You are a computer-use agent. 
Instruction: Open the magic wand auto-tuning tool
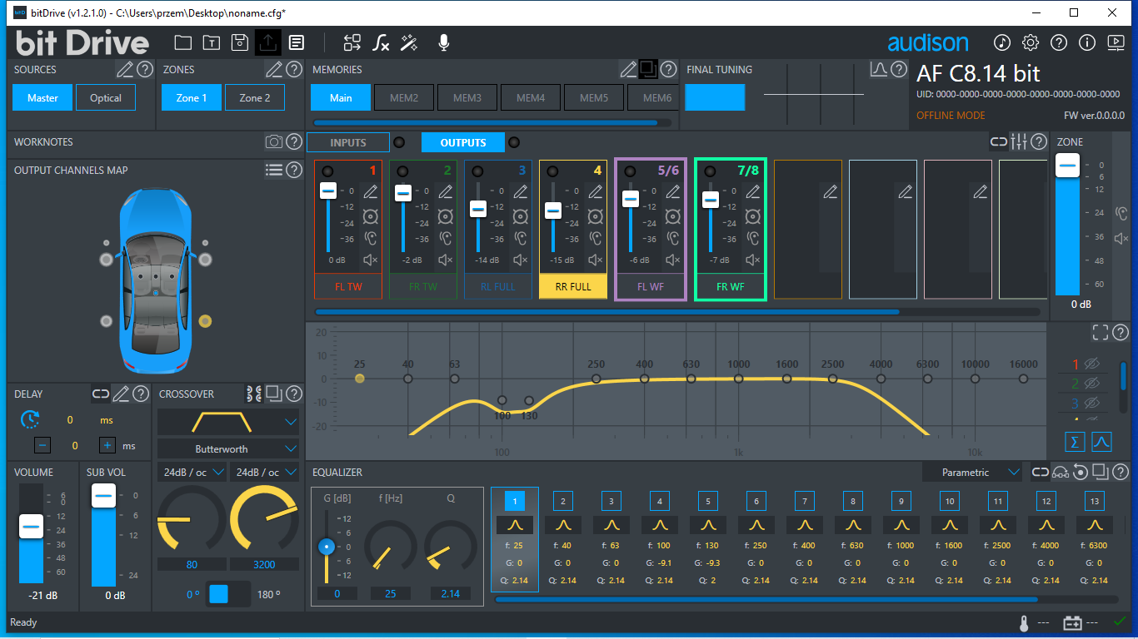pos(409,42)
